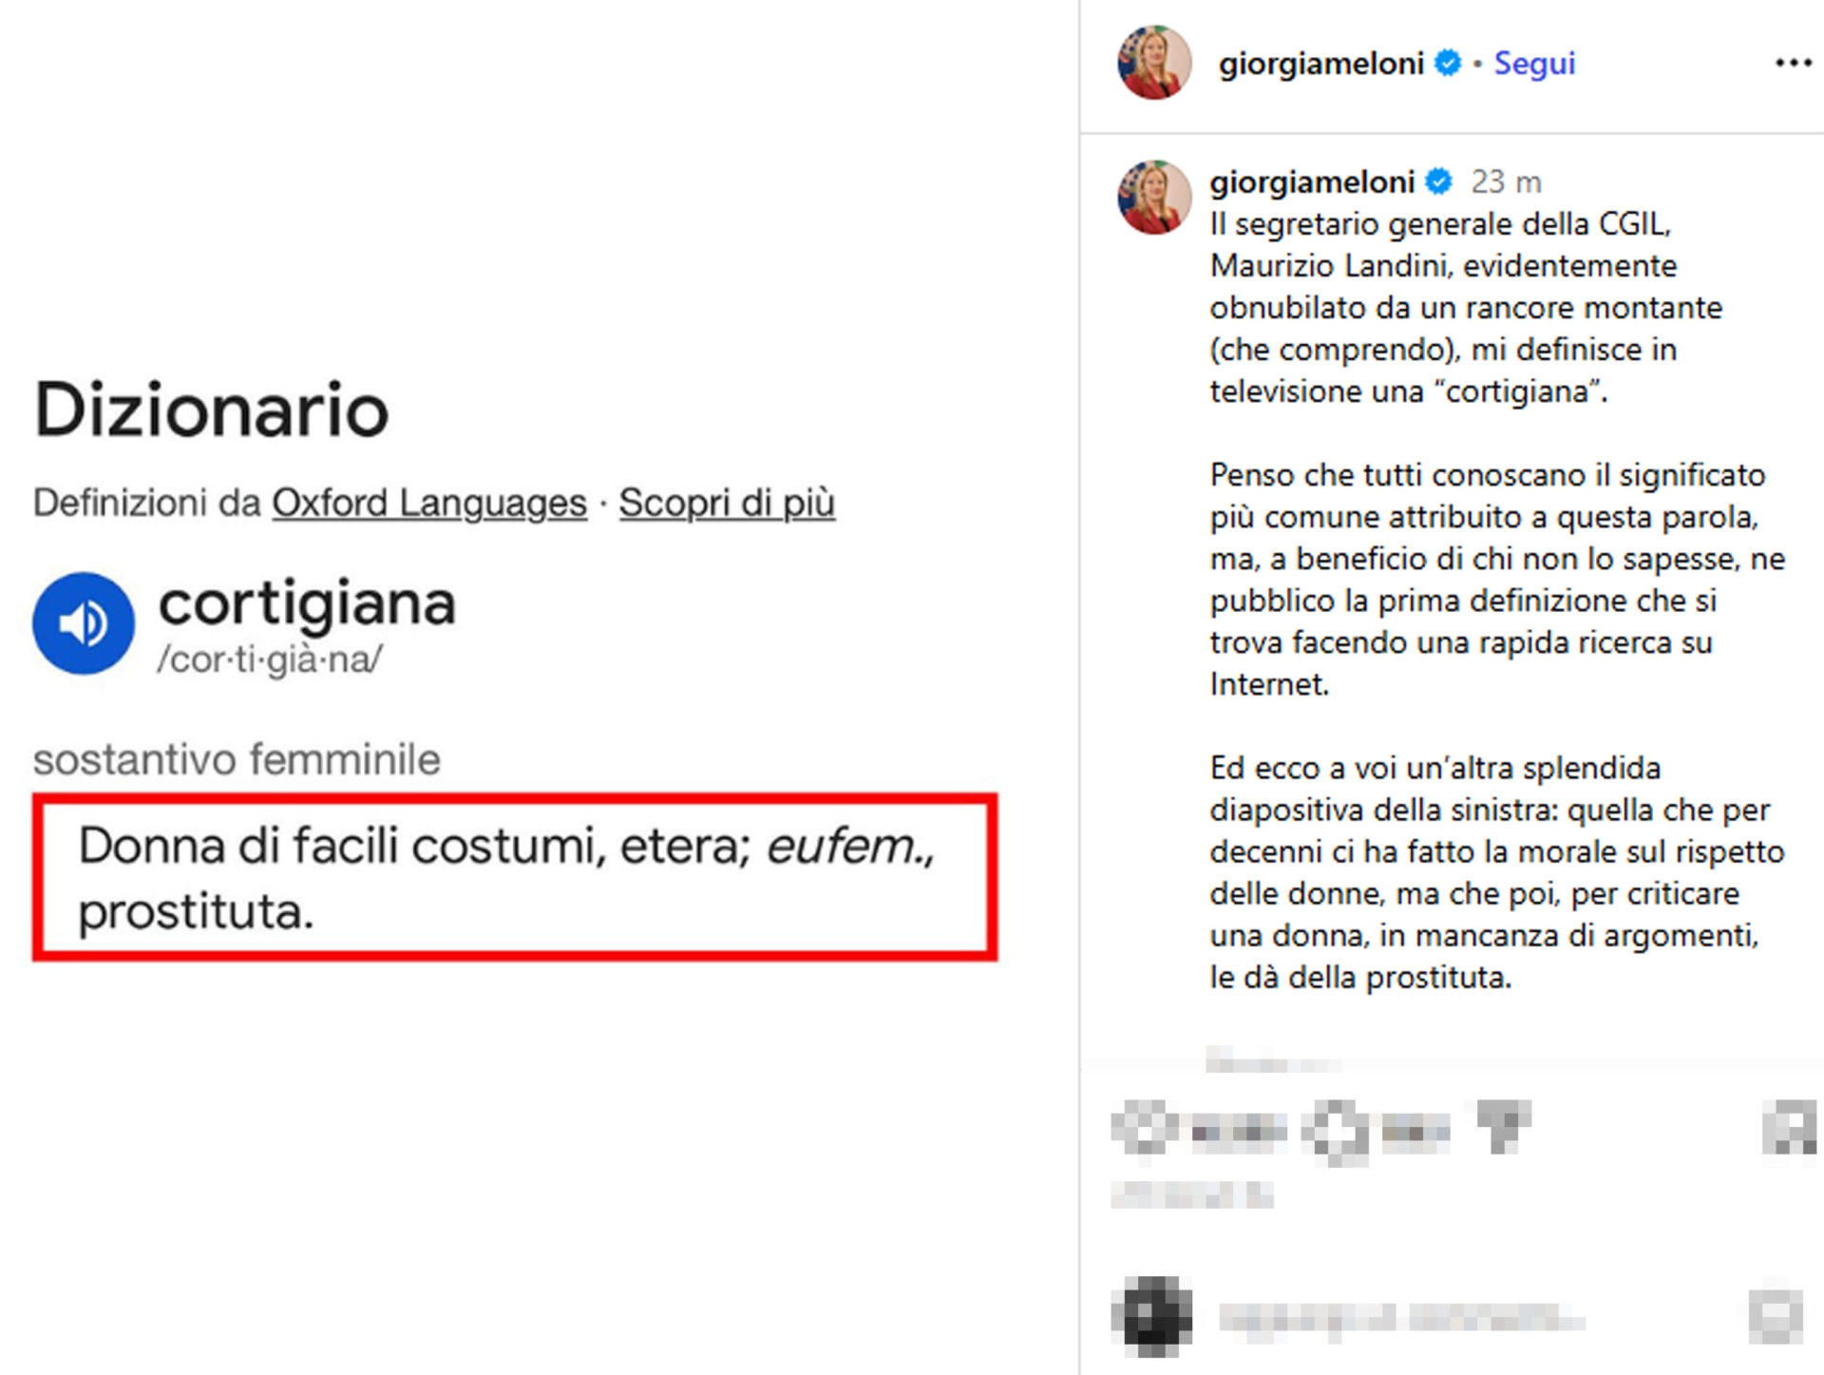Open Scopri di più link

tap(727, 503)
